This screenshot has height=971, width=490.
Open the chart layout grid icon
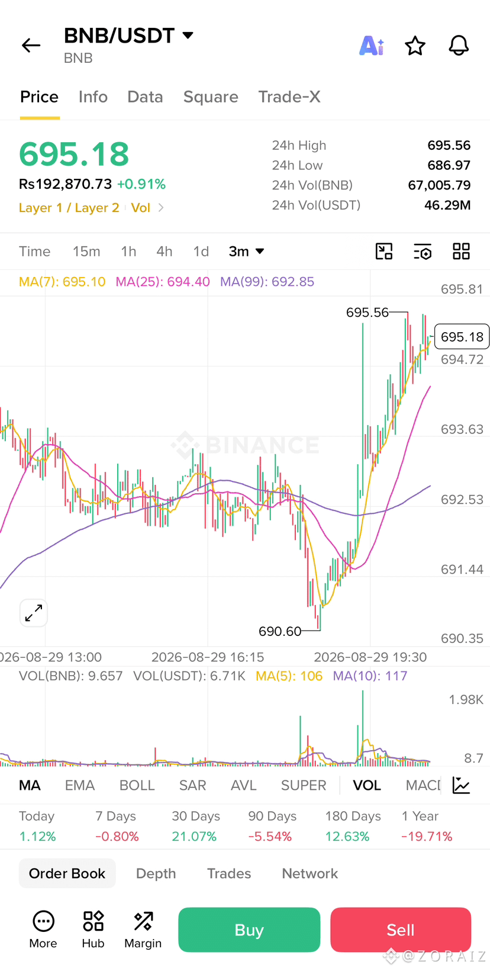(x=461, y=252)
